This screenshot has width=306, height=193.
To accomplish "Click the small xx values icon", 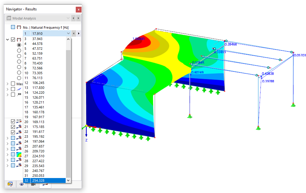I will 19,94.
